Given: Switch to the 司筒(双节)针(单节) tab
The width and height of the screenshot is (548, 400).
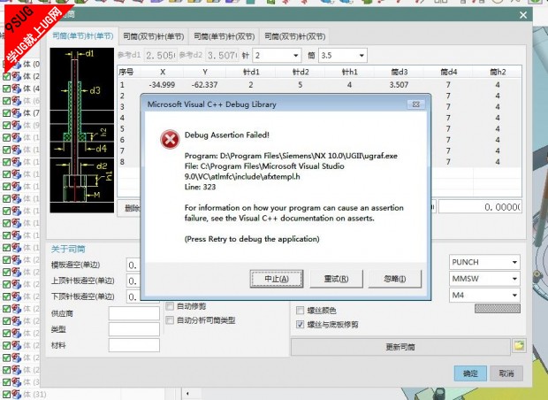Looking at the screenshot, I should (154, 36).
